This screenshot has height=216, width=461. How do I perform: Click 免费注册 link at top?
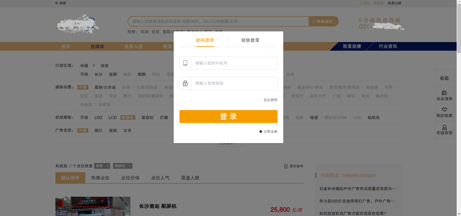[x=394, y=3]
